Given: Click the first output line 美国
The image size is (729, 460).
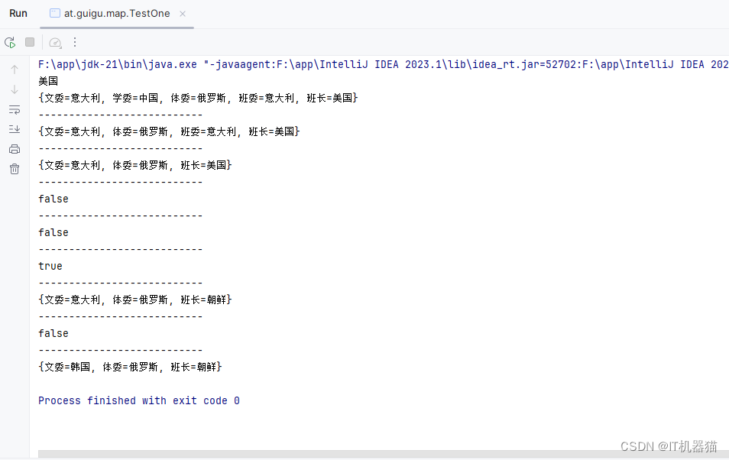Looking at the screenshot, I should [x=48, y=81].
